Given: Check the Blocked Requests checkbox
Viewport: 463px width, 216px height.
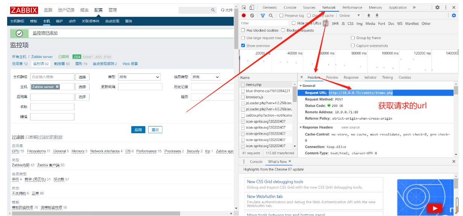Looking at the screenshot, I should coord(283,30).
